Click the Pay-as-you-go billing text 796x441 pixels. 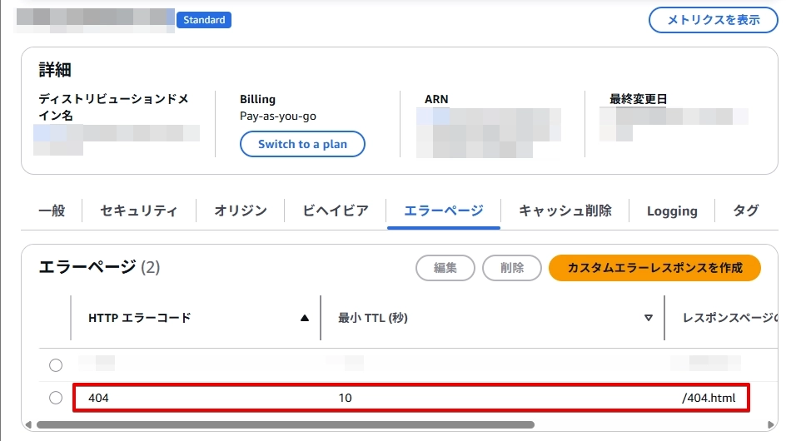pos(278,116)
